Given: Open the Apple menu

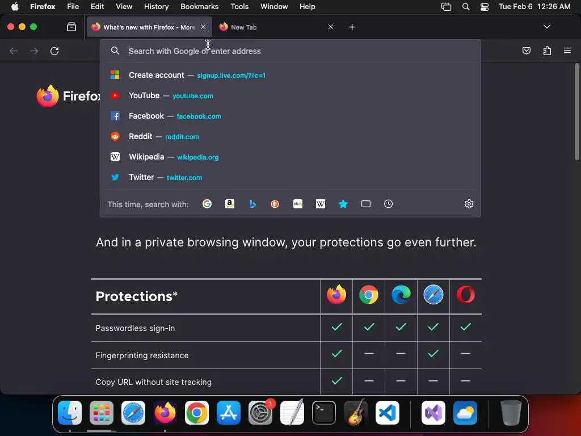Looking at the screenshot, I should (15, 7).
